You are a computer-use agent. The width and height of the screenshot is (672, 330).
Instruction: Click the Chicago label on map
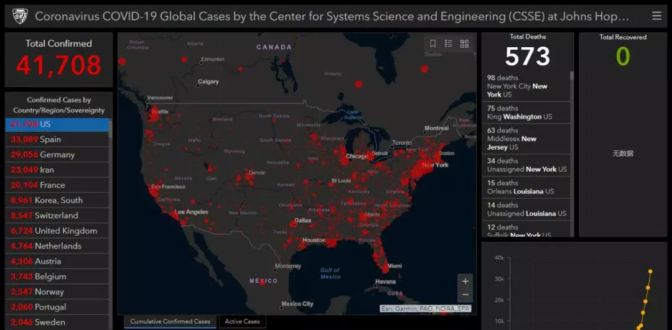point(357,156)
